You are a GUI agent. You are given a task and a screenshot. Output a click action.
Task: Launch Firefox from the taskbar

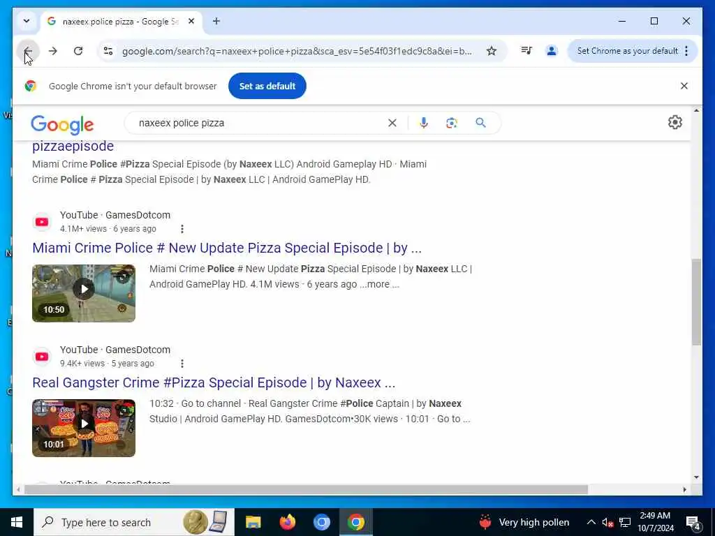click(x=287, y=522)
